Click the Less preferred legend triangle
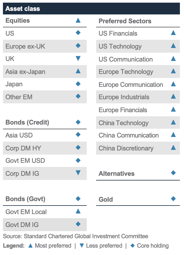 coord(82,246)
